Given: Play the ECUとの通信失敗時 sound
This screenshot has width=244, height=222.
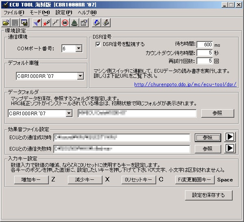Looking at the screenshot, I should pyautogui.click(x=230, y=148).
